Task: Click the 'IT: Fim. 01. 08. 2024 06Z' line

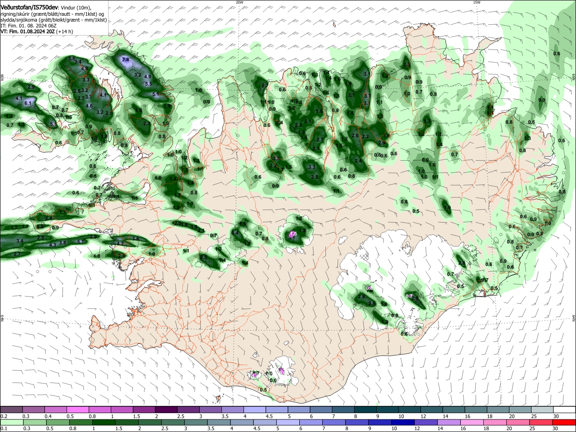Action: point(28,26)
